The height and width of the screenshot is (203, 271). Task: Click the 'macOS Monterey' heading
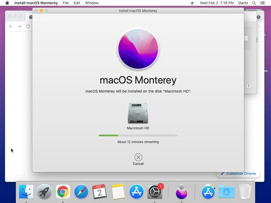pyautogui.click(x=138, y=80)
